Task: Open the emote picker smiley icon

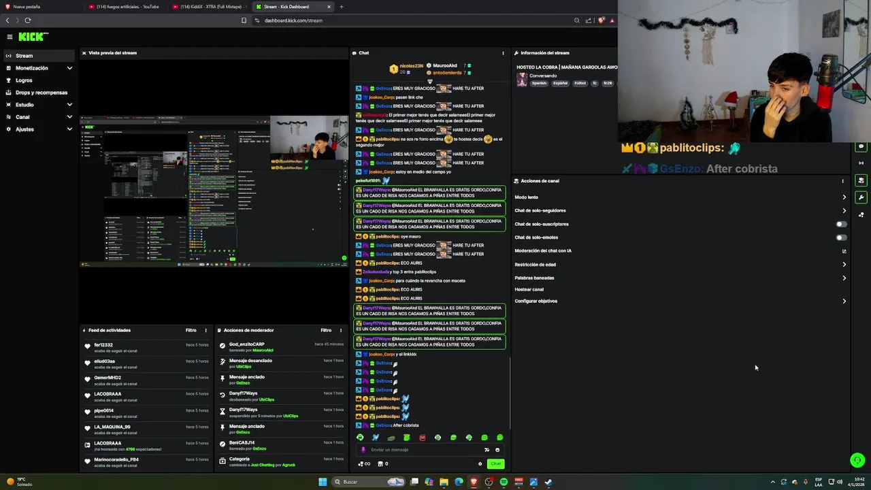Action: (x=497, y=450)
